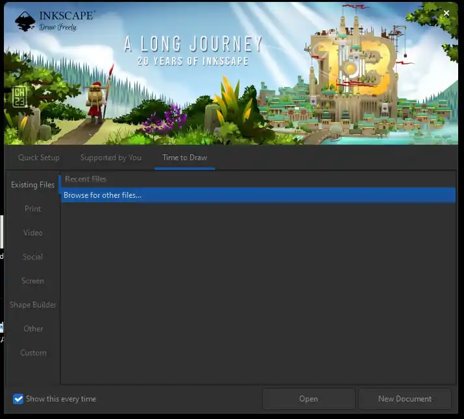Click the New Document button
Image resolution: width=464 pixels, height=419 pixels.
pyautogui.click(x=405, y=399)
